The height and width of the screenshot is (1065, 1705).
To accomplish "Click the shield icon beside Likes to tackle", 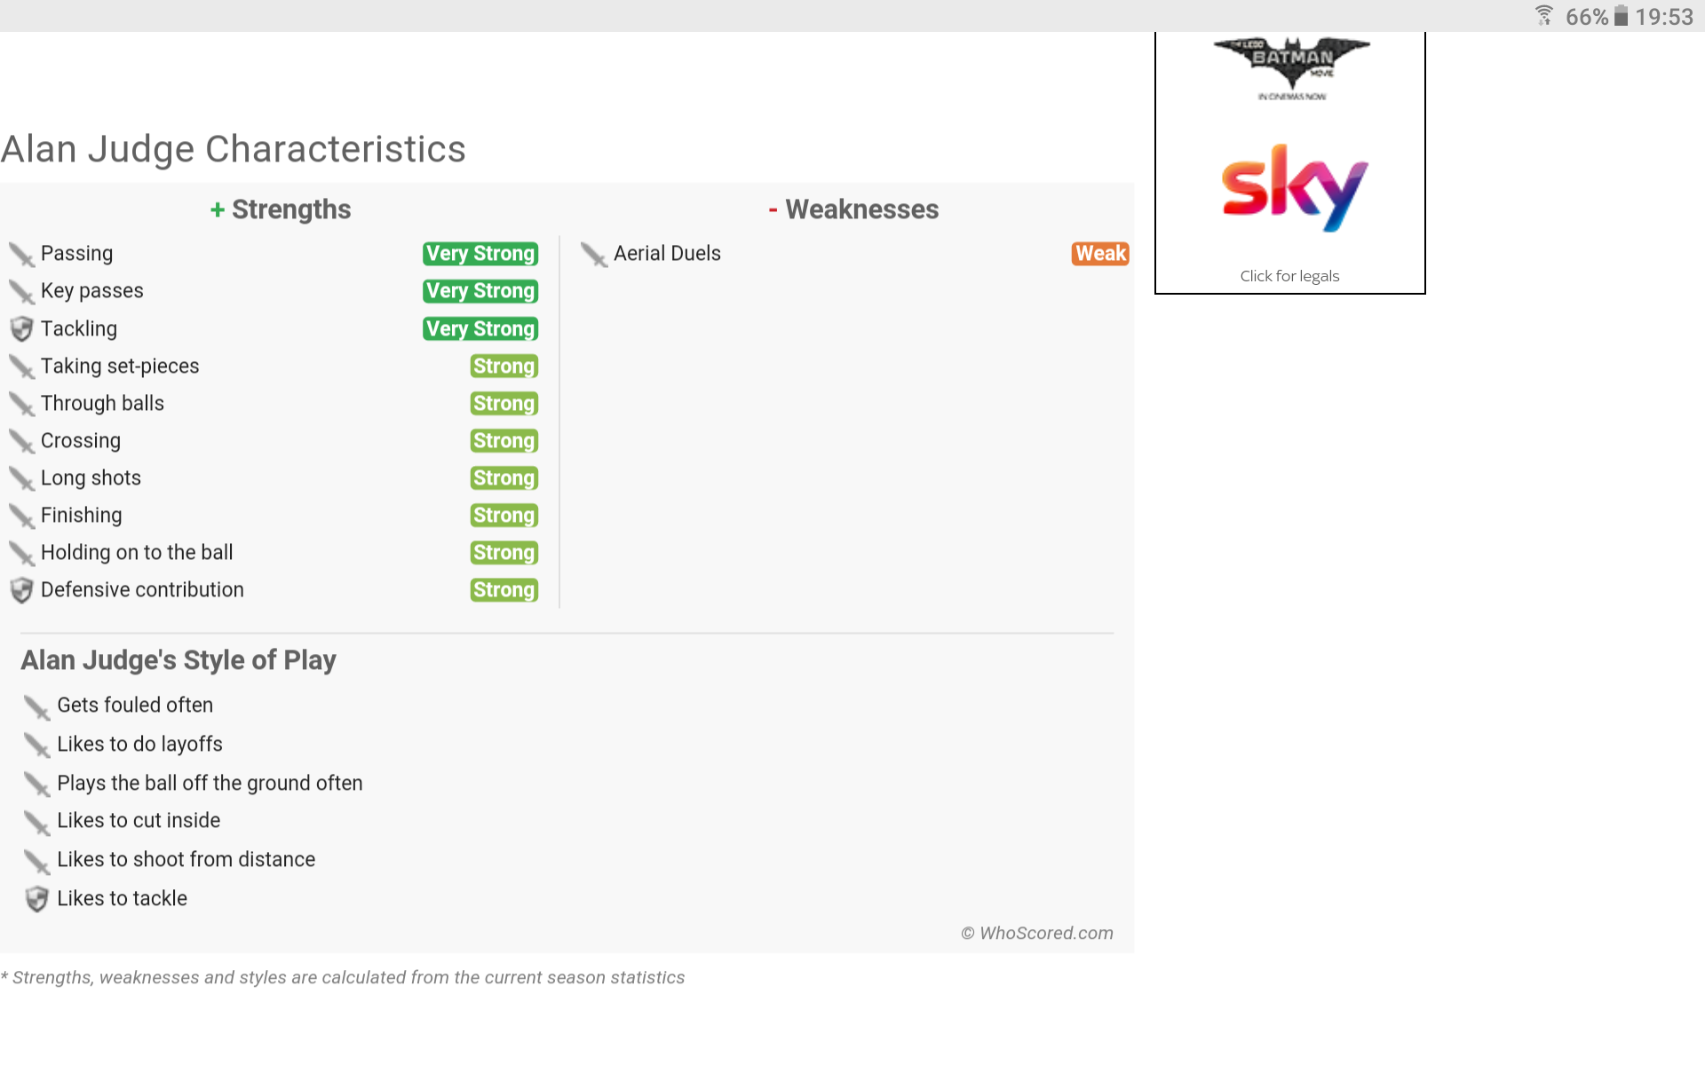I will 36,899.
